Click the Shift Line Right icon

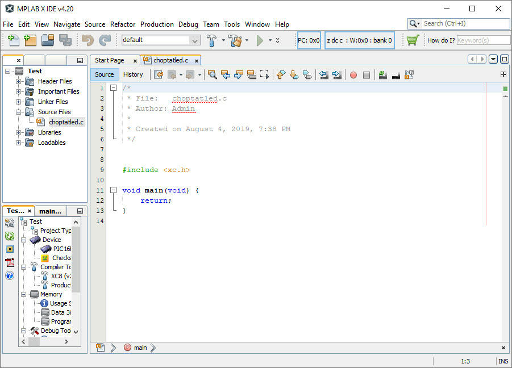pos(336,75)
